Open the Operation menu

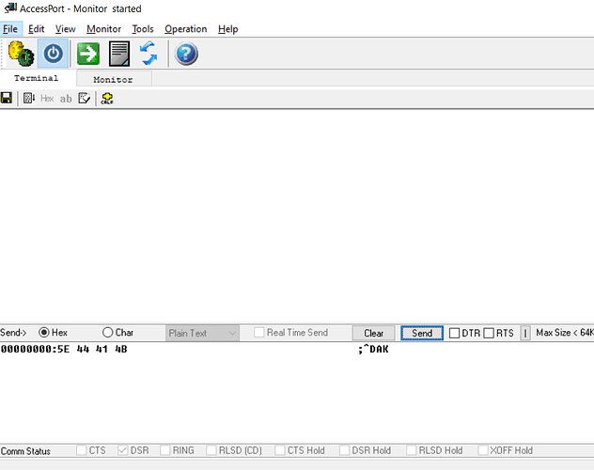coord(186,29)
